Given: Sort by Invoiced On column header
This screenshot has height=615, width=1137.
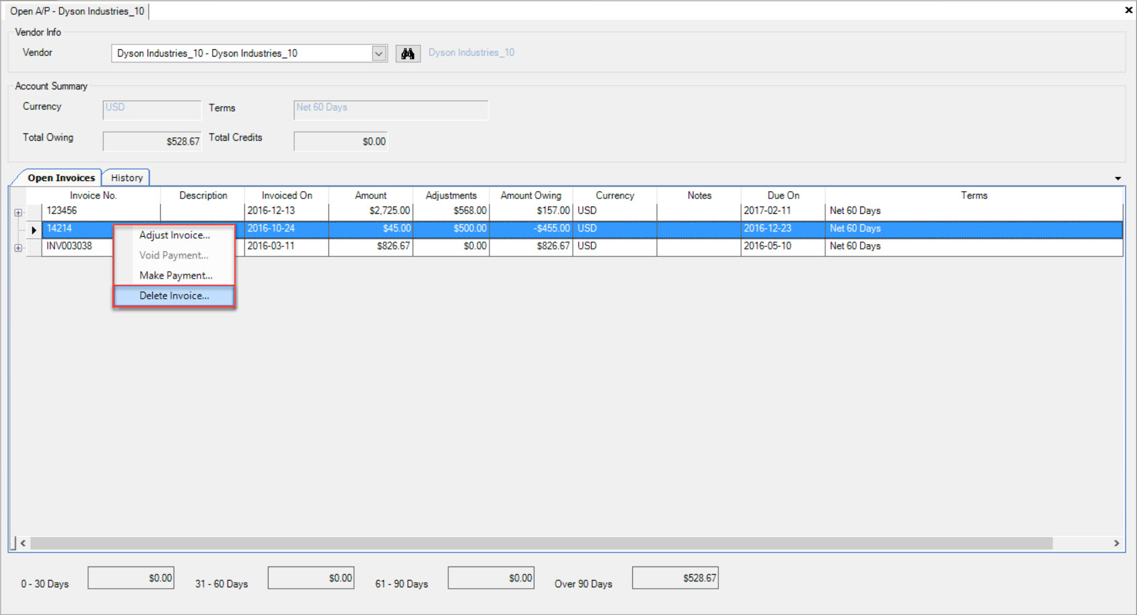Looking at the screenshot, I should point(287,195).
